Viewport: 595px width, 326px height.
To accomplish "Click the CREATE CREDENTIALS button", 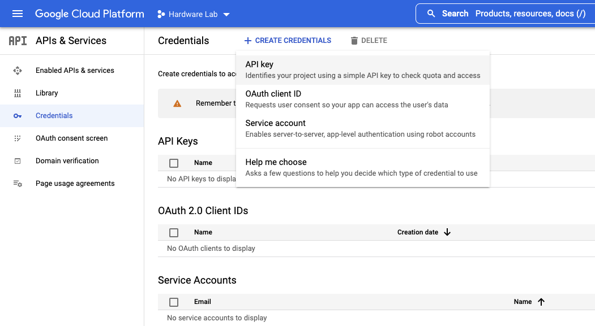I will pyautogui.click(x=288, y=40).
